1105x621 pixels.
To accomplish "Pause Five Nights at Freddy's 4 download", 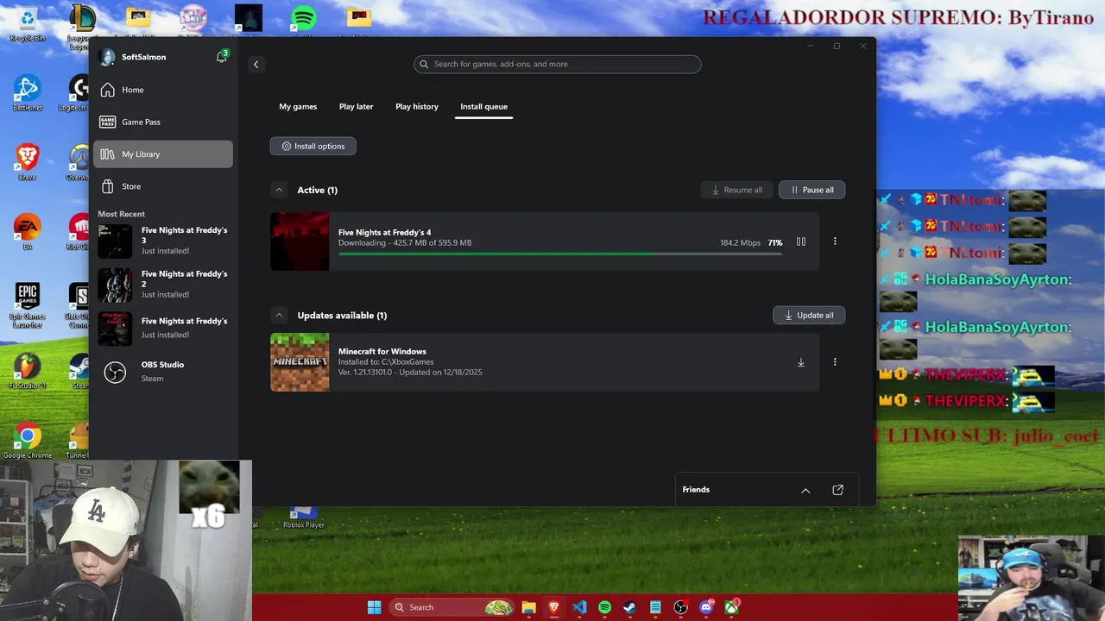I will (x=801, y=242).
